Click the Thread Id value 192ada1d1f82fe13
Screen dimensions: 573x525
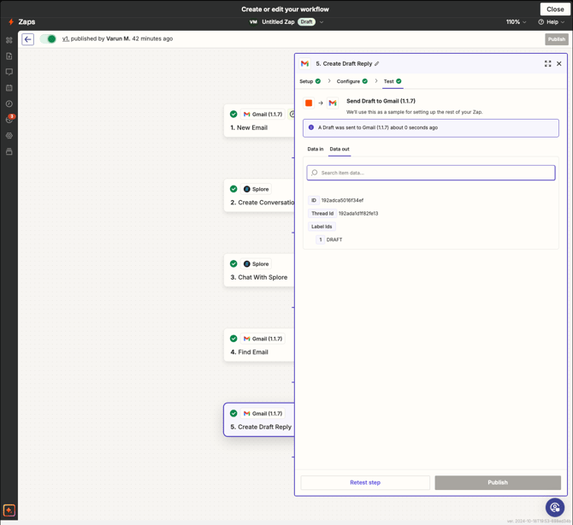click(x=358, y=214)
